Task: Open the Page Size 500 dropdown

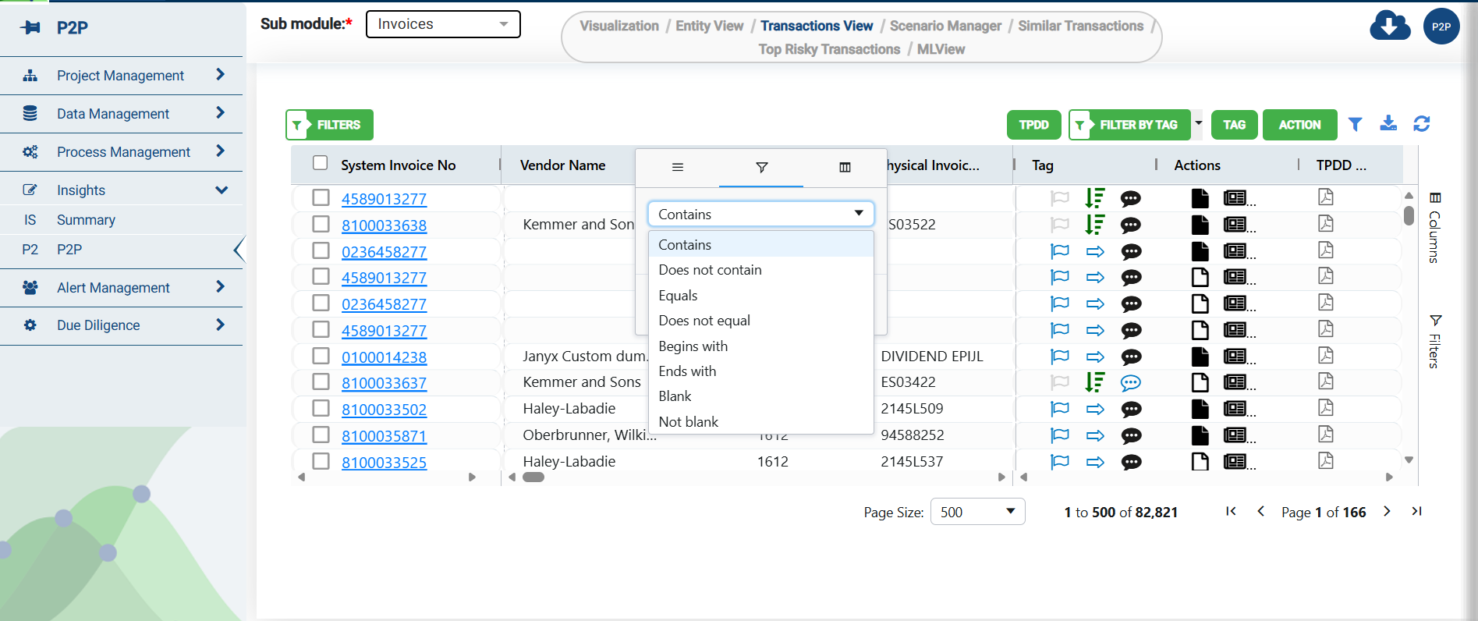Action: click(x=977, y=512)
